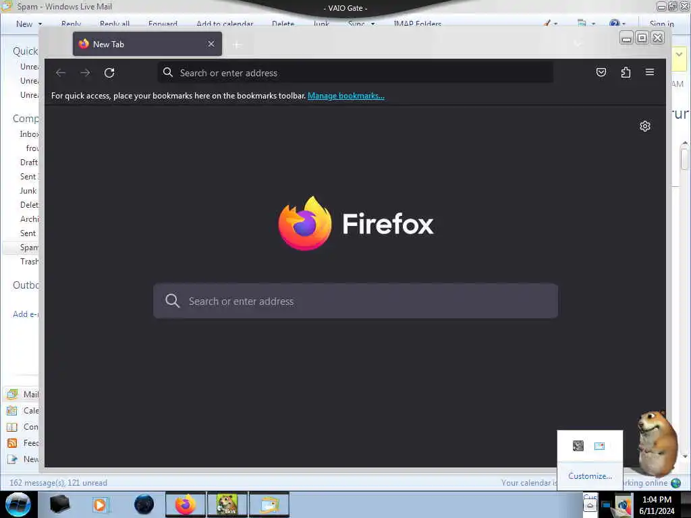Click the gray tray popup icon

(578, 446)
